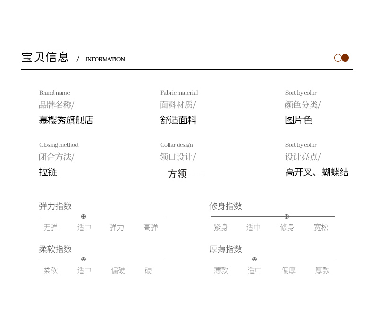Click 弹力 on the elasticity scale
The height and width of the screenshot is (312, 374).
(x=116, y=227)
